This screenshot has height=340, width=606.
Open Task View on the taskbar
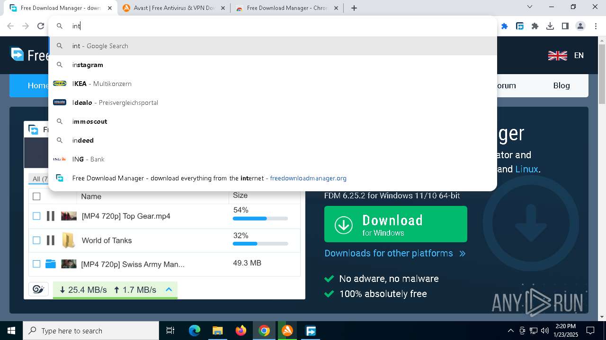pyautogui.click(x=170, y=331)
